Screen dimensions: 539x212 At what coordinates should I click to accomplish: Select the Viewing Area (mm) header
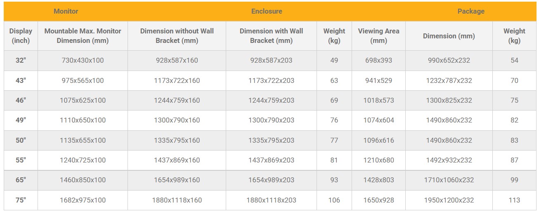pos(378,36)
